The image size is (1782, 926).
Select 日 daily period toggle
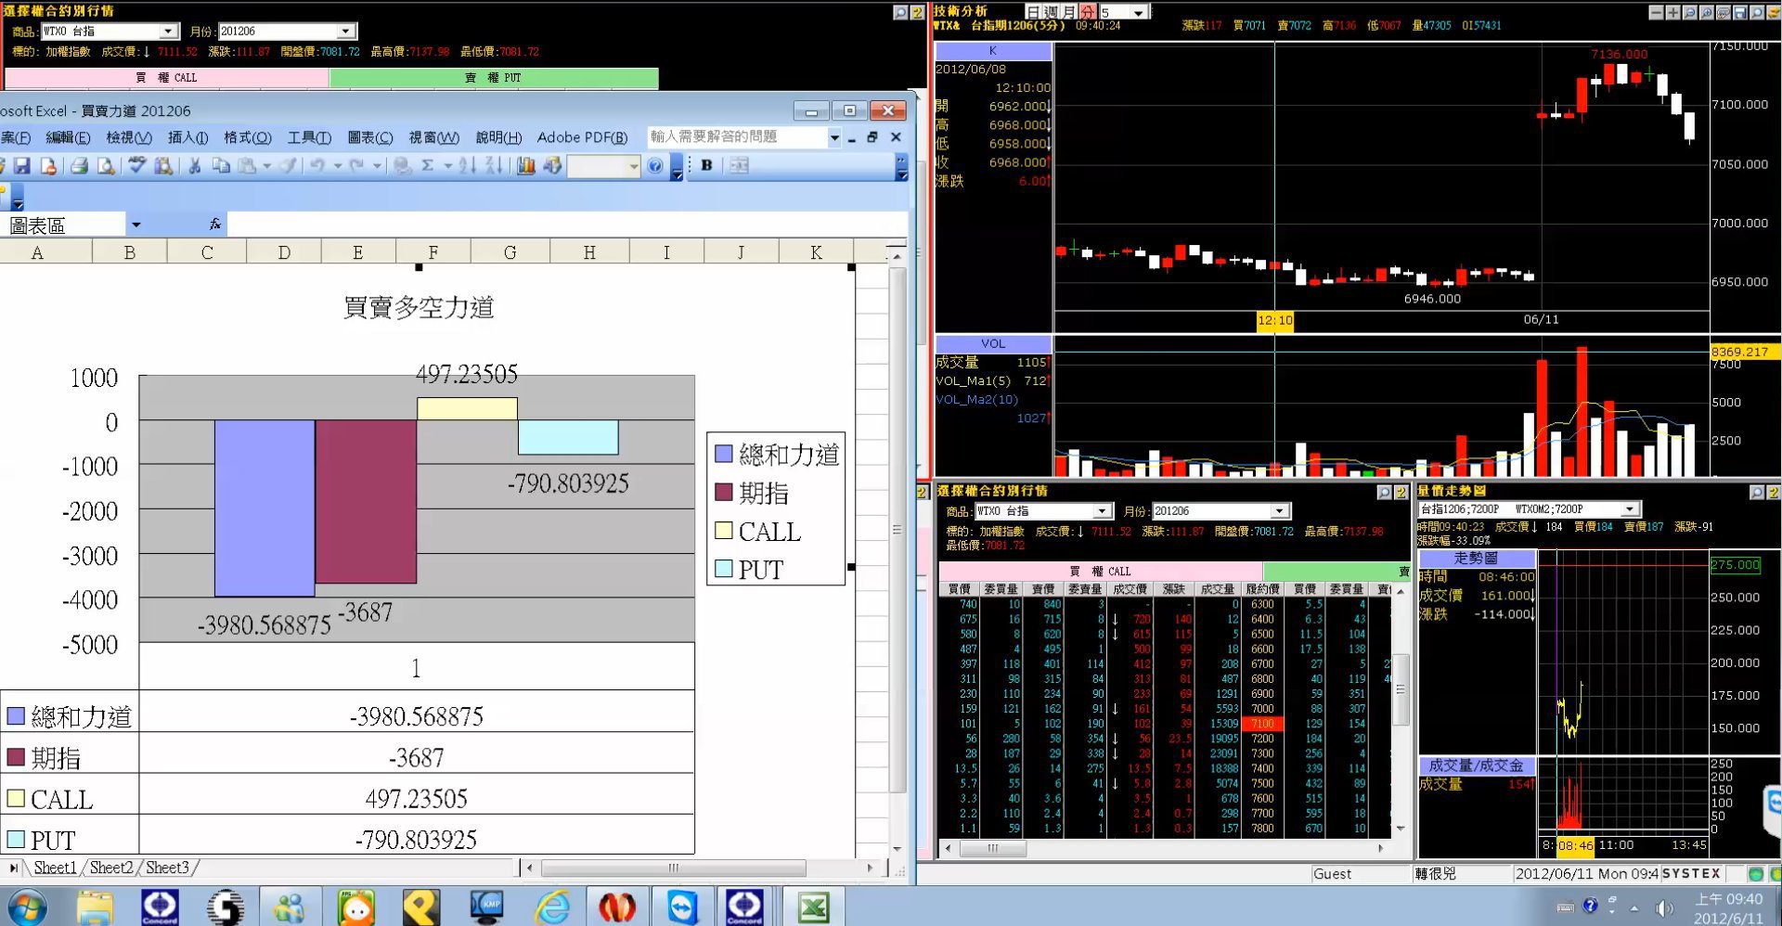point(1034,11)
